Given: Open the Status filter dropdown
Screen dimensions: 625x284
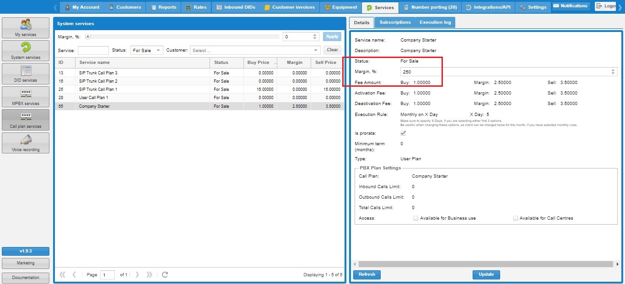Looking at the screenshot, I should point(146,50).
